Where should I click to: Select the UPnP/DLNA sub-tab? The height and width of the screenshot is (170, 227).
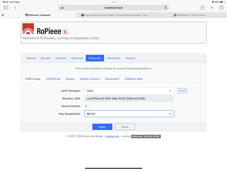(x=53, y=79)
